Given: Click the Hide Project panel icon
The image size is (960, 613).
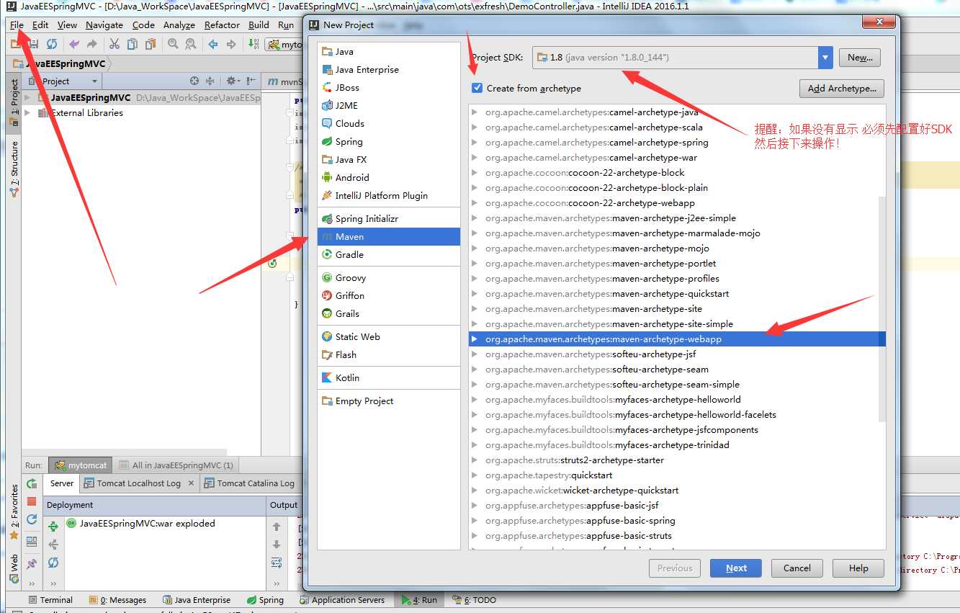Looking at the screenshot, I should pos(251,81).
